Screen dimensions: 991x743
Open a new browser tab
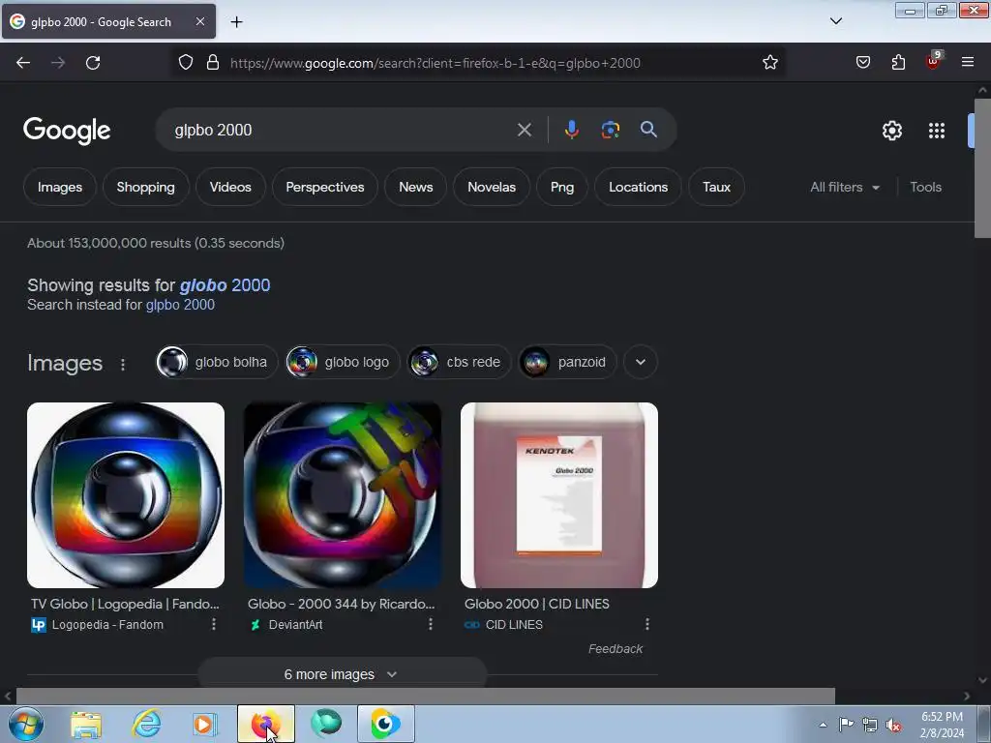(236, 22)
